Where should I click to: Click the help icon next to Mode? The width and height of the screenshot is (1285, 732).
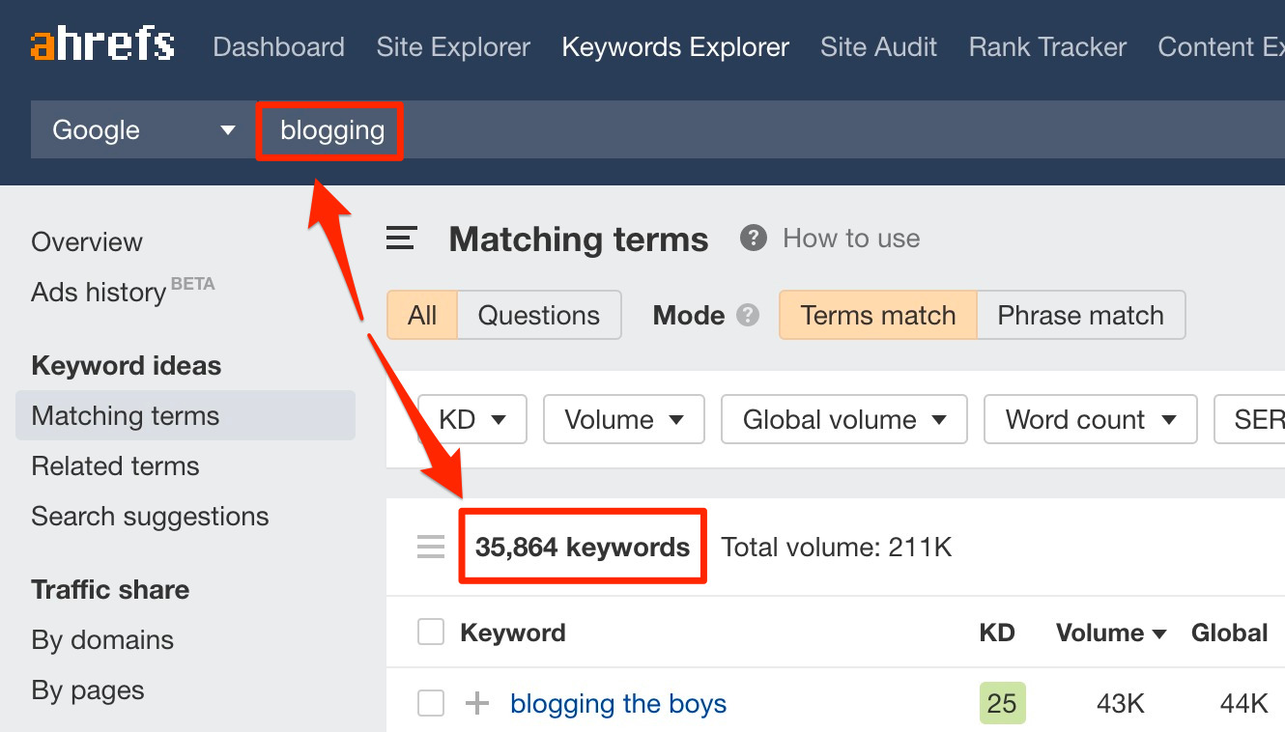(x=747, y=316)
